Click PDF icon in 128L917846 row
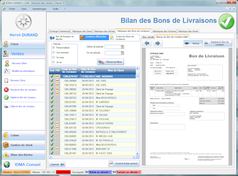This screenshot has height=176, width=238. [x=57, y=149]
